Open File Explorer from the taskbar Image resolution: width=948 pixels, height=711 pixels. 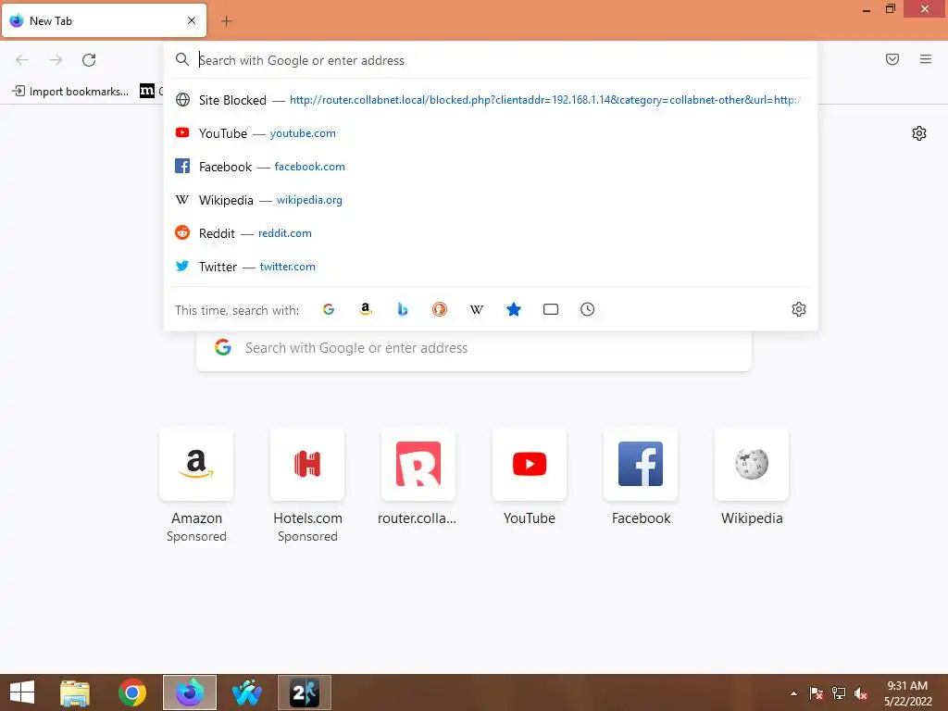(75, 692)
